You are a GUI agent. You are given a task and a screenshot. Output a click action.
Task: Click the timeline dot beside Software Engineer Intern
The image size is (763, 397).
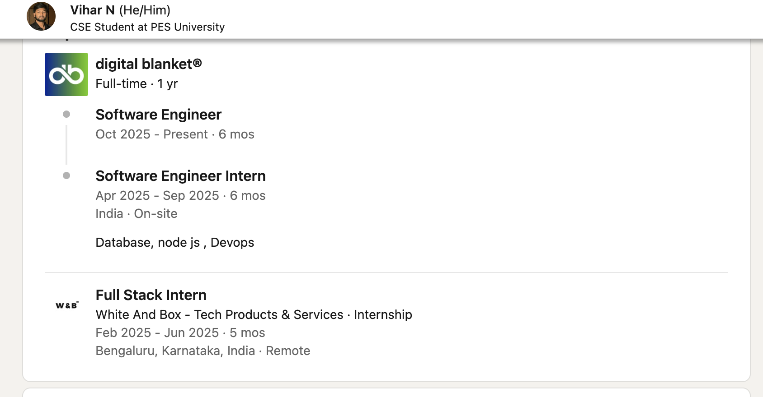66,175
